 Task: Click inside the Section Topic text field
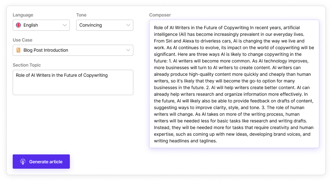click(73, 82)
